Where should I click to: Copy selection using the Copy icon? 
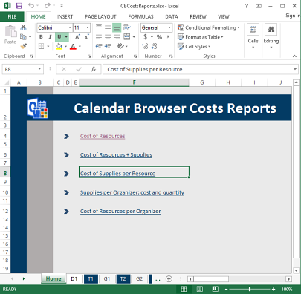[23, 36]
